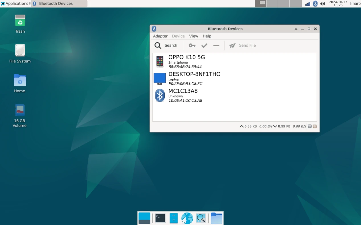Click the Search label button
The width and height of the screenshot is (361, 225).
pyautogui.click(x=171, y=45)
